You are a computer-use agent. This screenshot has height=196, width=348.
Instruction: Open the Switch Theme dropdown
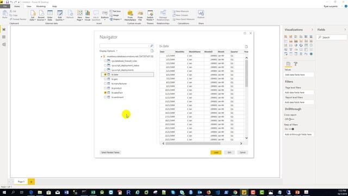150,15
